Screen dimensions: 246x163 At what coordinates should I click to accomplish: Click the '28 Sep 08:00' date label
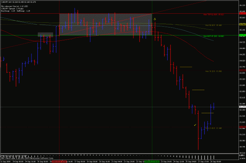(215, 161)
